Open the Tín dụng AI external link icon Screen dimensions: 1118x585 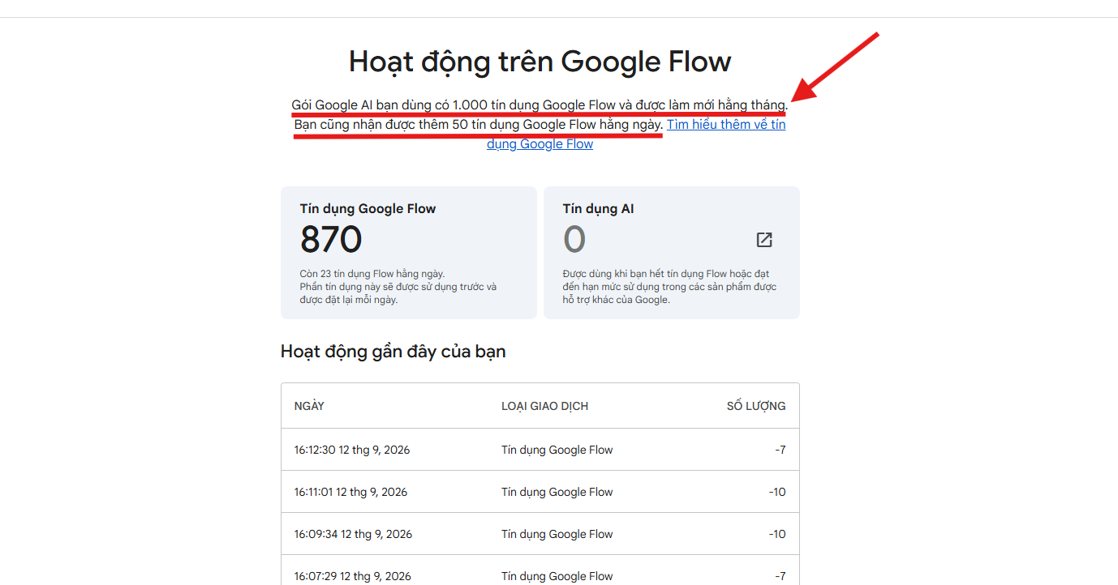(764, 240)
